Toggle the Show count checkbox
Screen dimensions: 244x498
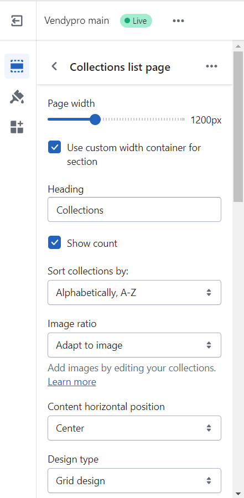[x=55, y=243]
